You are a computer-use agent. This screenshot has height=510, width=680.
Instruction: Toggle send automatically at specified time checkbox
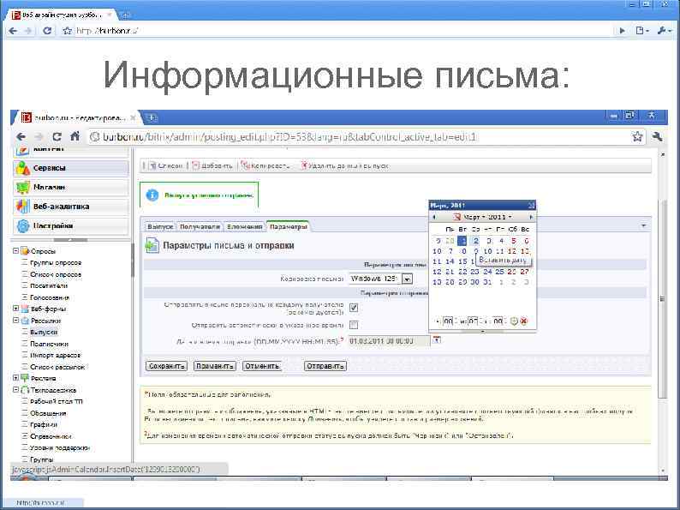pyautogui.click(x=354, y=325)
